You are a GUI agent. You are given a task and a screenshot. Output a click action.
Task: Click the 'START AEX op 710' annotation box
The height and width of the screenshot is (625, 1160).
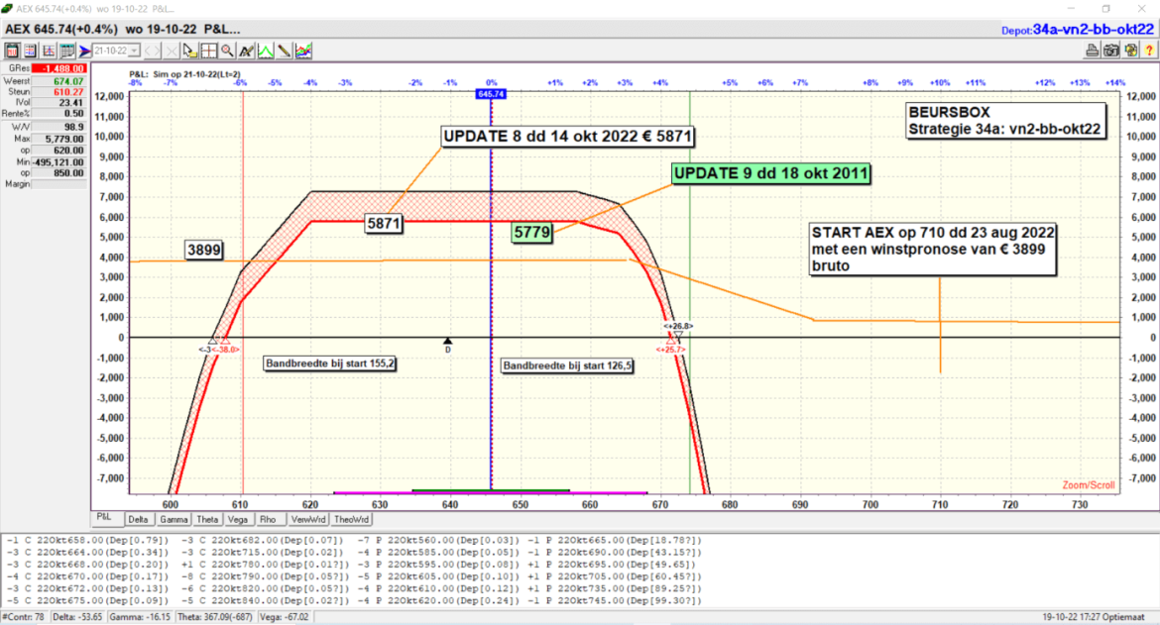pyautogui.click(x=932, y=250)
